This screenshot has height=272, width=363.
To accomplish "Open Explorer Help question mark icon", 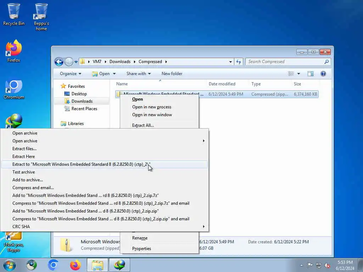I will coord(323,74).
